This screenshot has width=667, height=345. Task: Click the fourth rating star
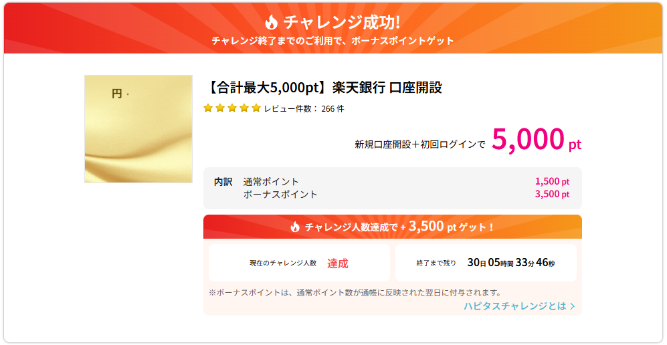[244, 108]
